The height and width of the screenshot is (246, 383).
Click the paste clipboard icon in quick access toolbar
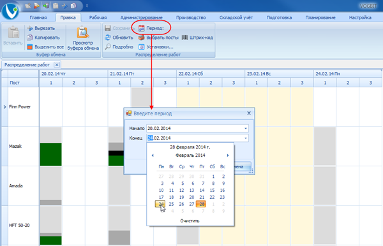(56, 6)
